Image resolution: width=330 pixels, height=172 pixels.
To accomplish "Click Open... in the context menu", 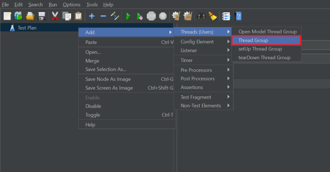I will (126, 52).
